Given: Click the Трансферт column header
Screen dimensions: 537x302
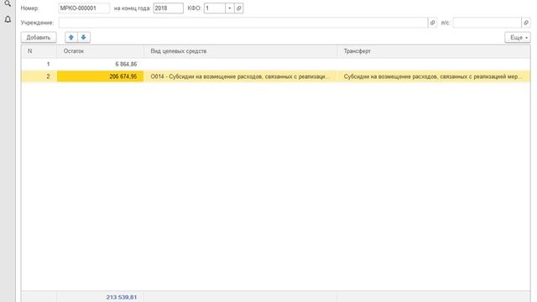Looking at the screenshot, I should [434, 51].
